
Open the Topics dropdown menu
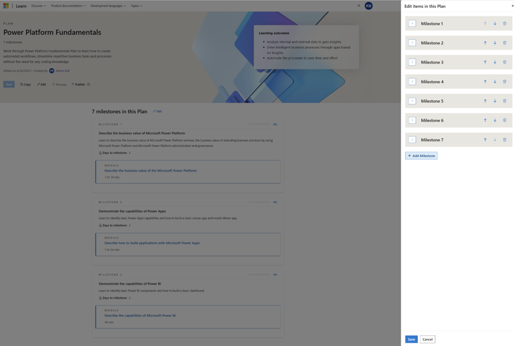137,6
